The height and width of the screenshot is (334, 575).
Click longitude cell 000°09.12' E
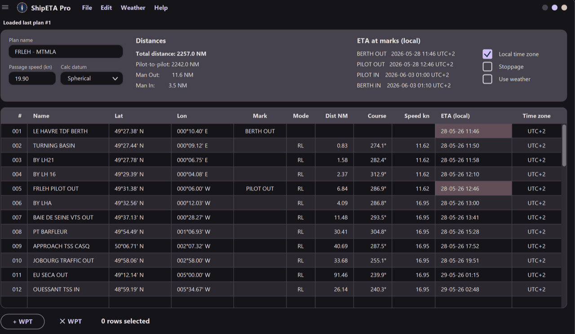pyautogui.click(x=203, y=146)
